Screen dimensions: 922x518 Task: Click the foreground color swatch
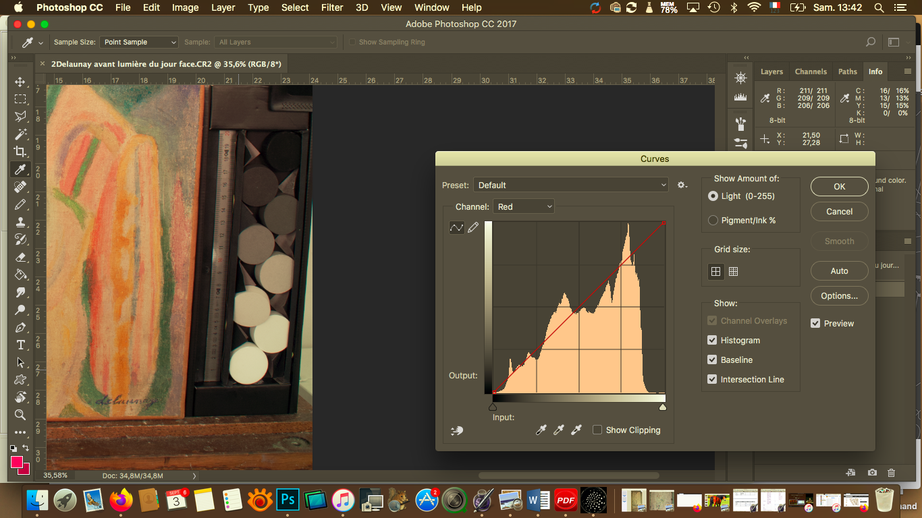[16, 462]
